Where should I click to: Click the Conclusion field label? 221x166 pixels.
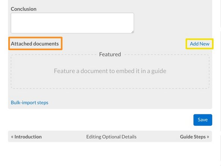coord(24,9)
